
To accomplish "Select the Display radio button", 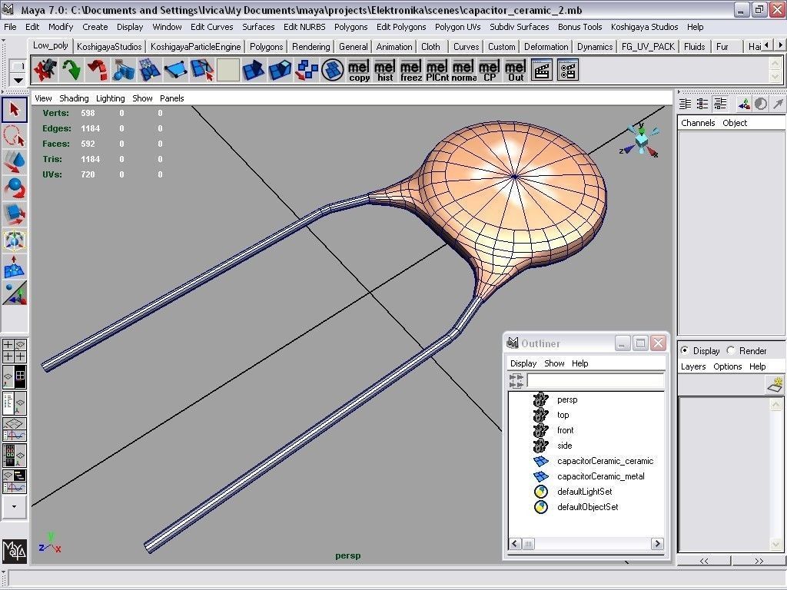I will (x=685, y=350).
